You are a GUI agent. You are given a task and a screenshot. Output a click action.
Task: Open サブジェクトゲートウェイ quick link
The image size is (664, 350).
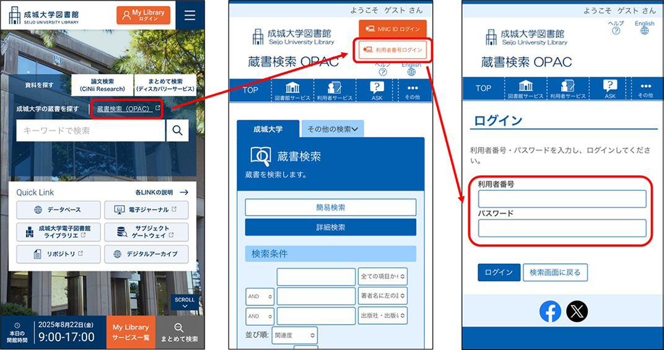(146, 232)
